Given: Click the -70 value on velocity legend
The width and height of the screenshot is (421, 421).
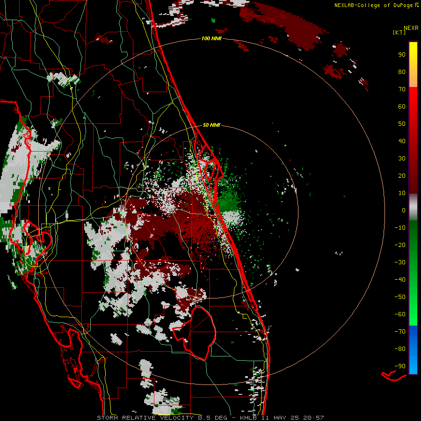Looking at the screenshot, I should (400, 332).
